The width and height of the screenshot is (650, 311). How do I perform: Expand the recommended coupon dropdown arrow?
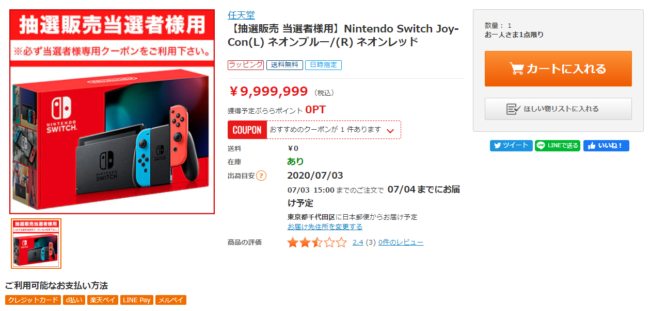390,131
